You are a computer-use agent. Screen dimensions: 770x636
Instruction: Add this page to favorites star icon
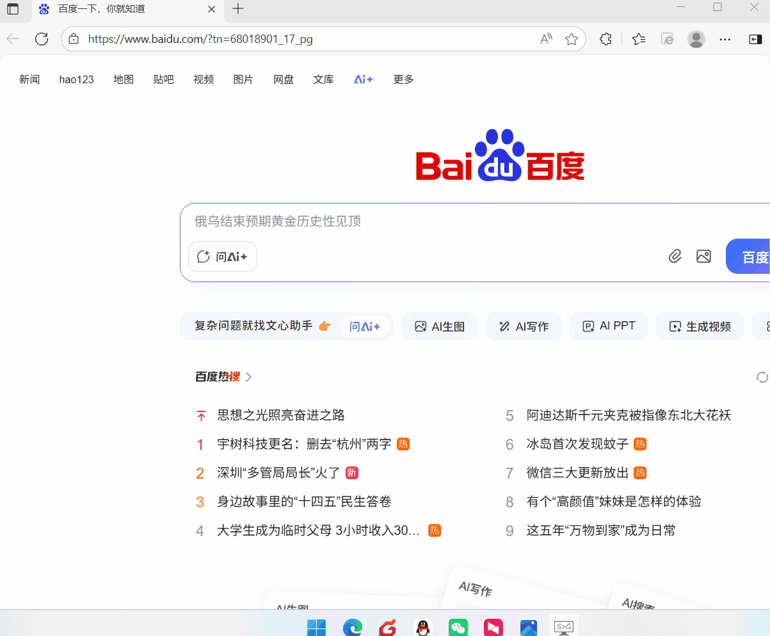[572, 39]
